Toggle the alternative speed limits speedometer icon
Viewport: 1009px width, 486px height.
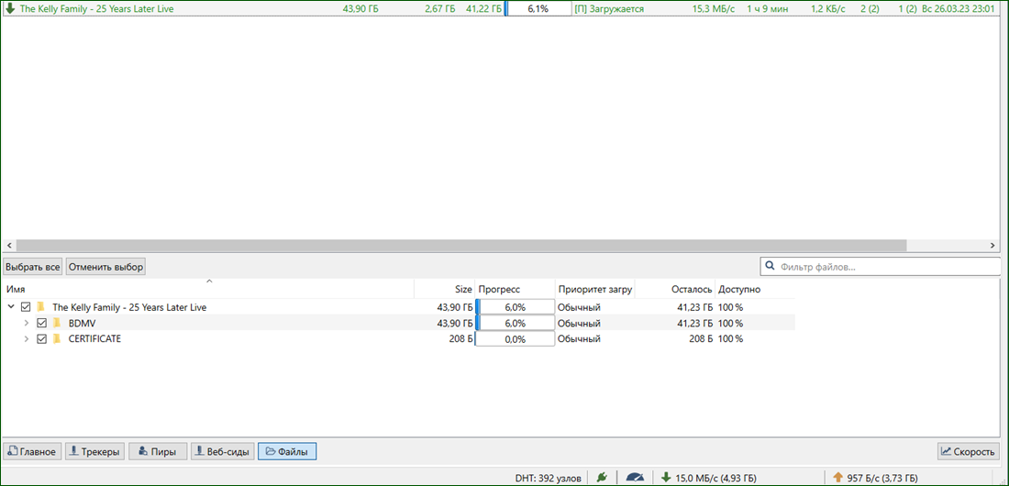(635, 478)
